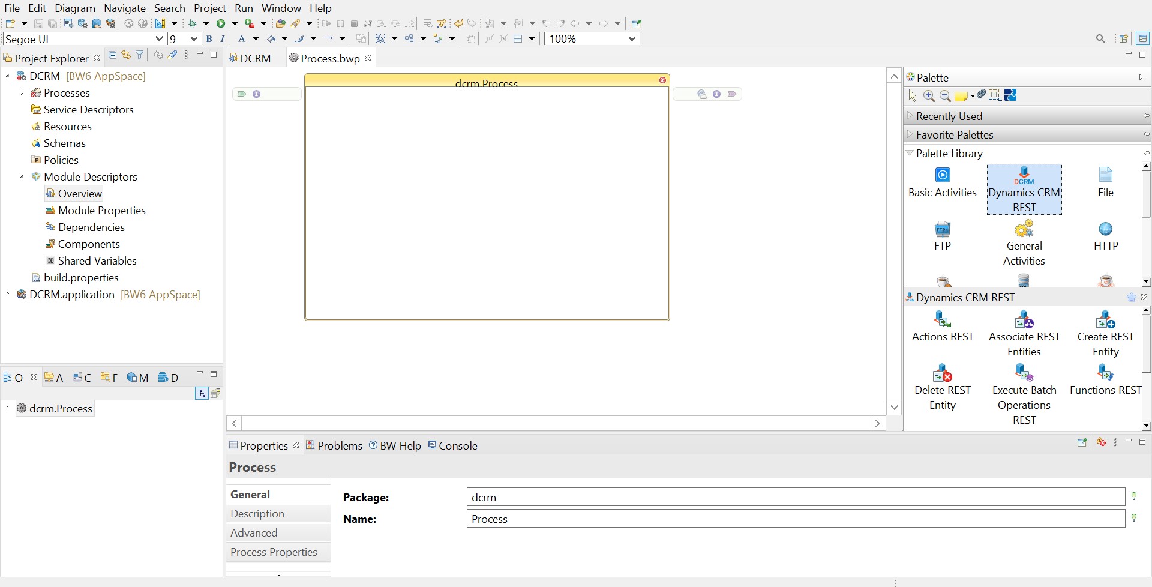This screenshot has height=587, width=1152.
Task: Expand the Recently Used palette section
Action: tap(910, 116)
